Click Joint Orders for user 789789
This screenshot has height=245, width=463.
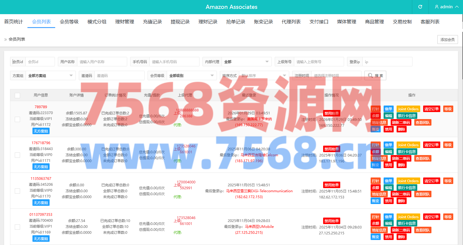[408, 109]
